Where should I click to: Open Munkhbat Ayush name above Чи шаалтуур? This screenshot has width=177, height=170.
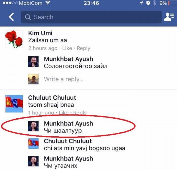tap(68, 123)
